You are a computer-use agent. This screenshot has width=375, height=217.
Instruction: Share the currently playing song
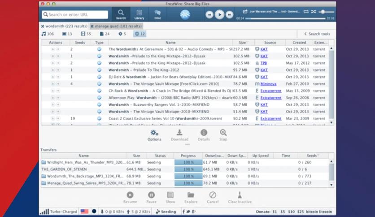[245, 12]
